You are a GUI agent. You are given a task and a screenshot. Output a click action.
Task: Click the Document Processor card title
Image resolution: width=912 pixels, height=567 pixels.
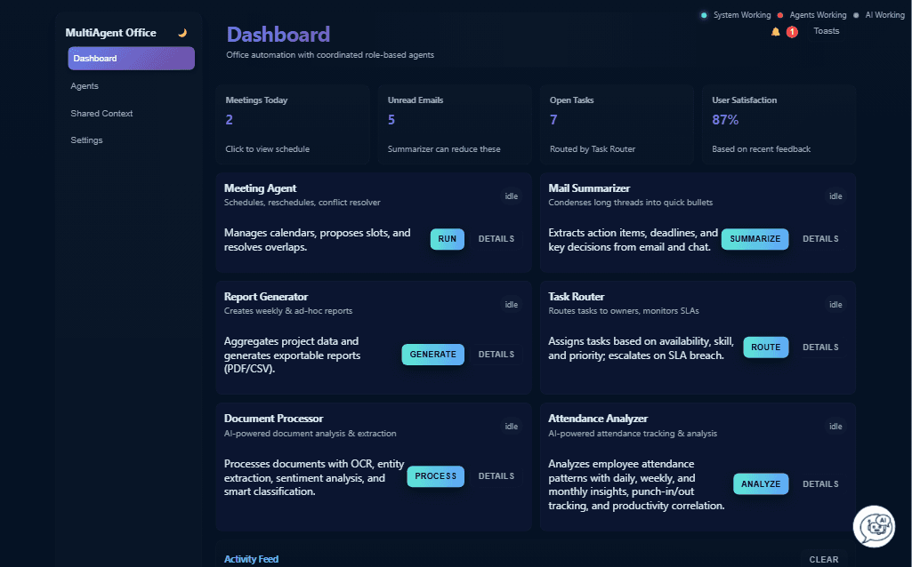point(273,419)
